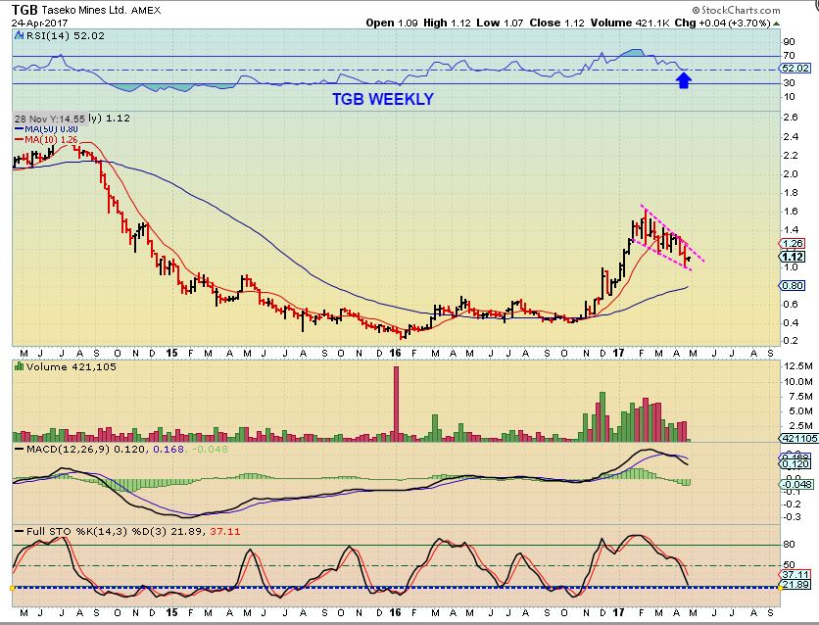Click the green up-triangle beside Chg
Viewport: 819px width, 625px height.
pos(777,24)
